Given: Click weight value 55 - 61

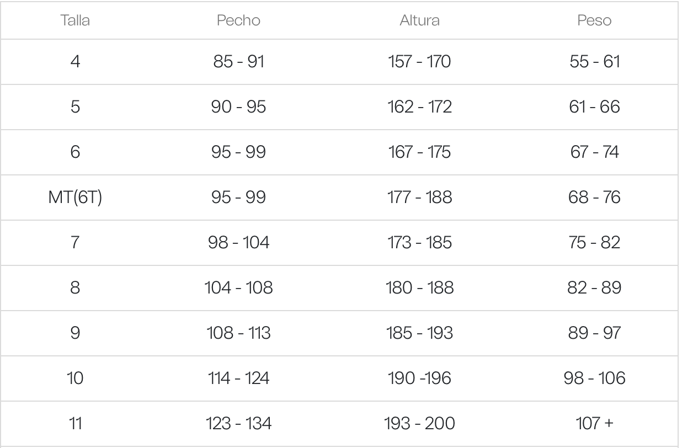Looking at the screenshot, I should coord(595,61).
